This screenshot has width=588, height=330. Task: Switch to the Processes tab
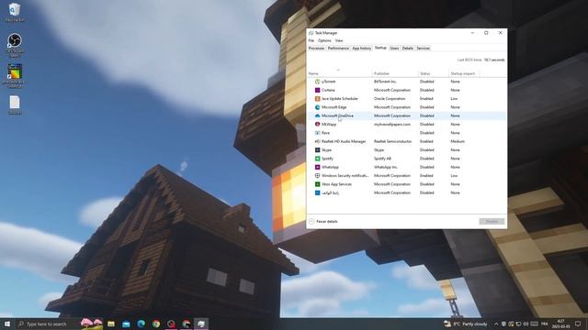tap(316, 49)
